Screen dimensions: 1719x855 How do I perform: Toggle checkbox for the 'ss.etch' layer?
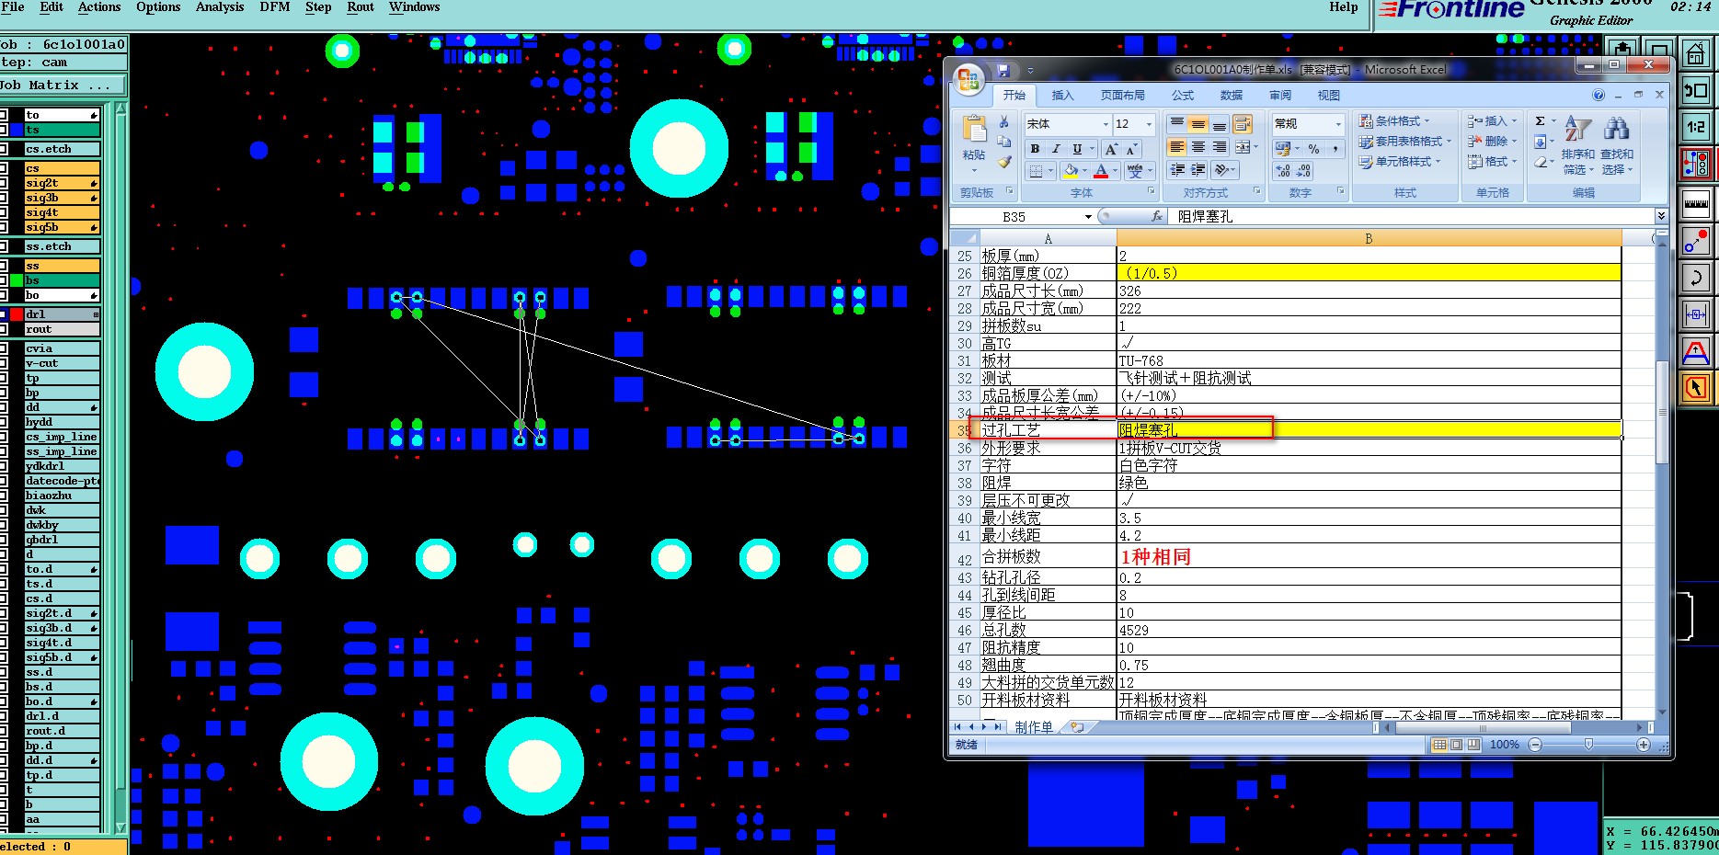click(3, 246)
